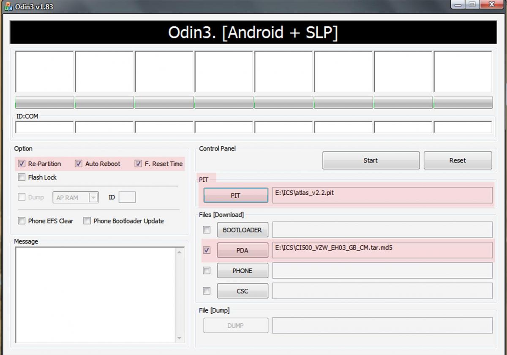The image size is (507, 355).
Task: Open the PIT file browser button
Action: coord(236,195)
